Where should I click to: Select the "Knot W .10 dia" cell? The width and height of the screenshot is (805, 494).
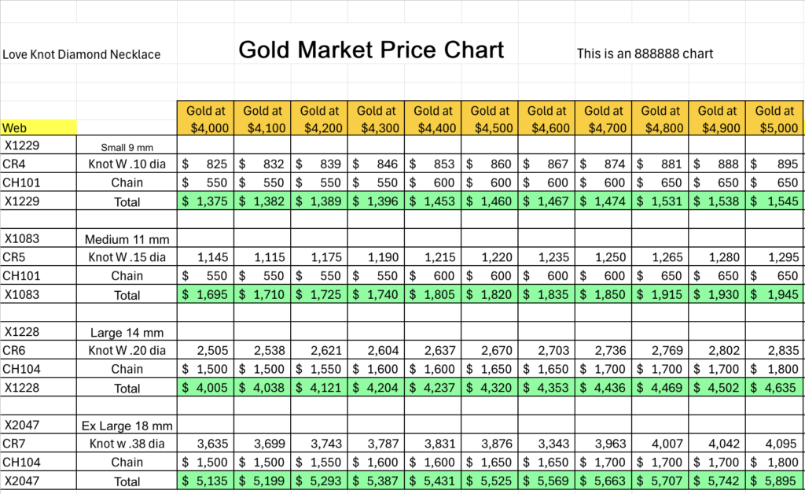coord(127,164)
